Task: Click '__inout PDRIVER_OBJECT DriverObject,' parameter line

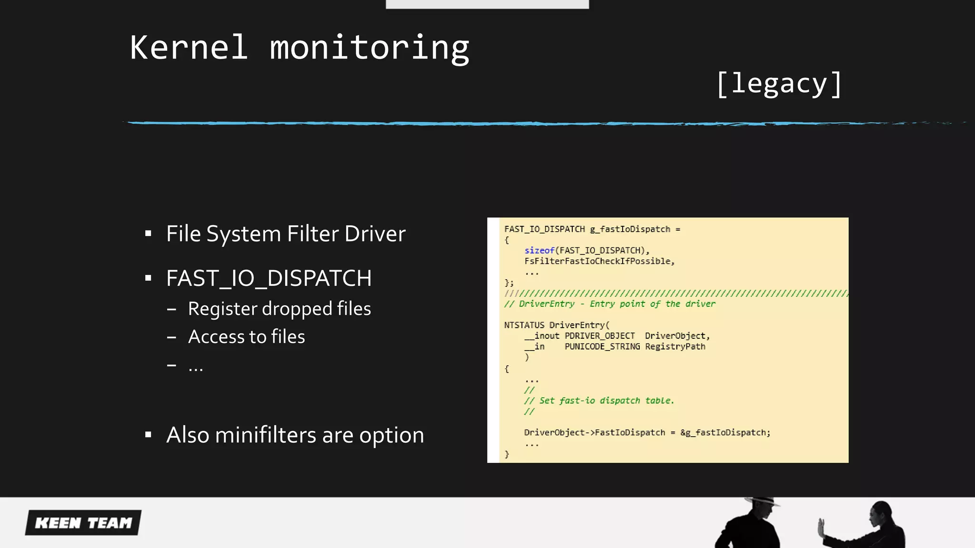Action: click(617, 336)
